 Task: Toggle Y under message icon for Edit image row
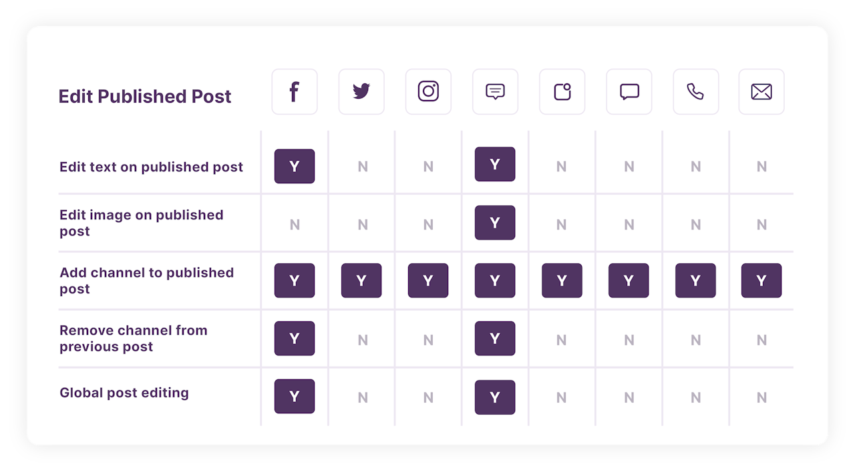[x=495, y=223]
